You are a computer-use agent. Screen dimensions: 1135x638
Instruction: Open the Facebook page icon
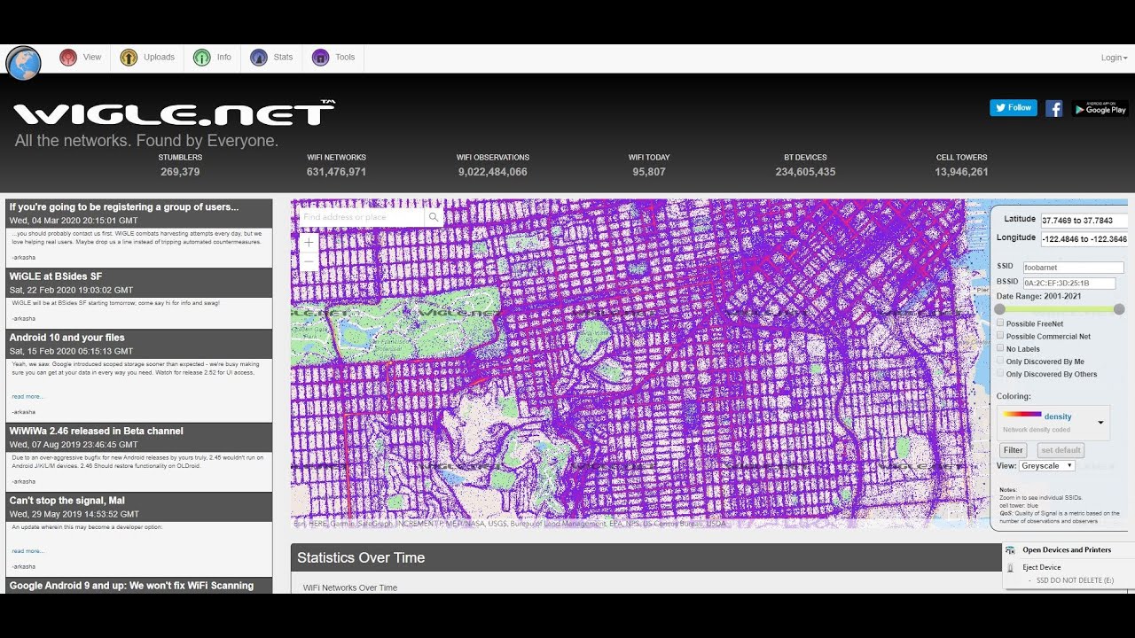tap(1054, 108)
